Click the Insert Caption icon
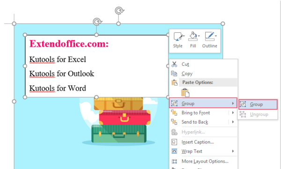 174,142
